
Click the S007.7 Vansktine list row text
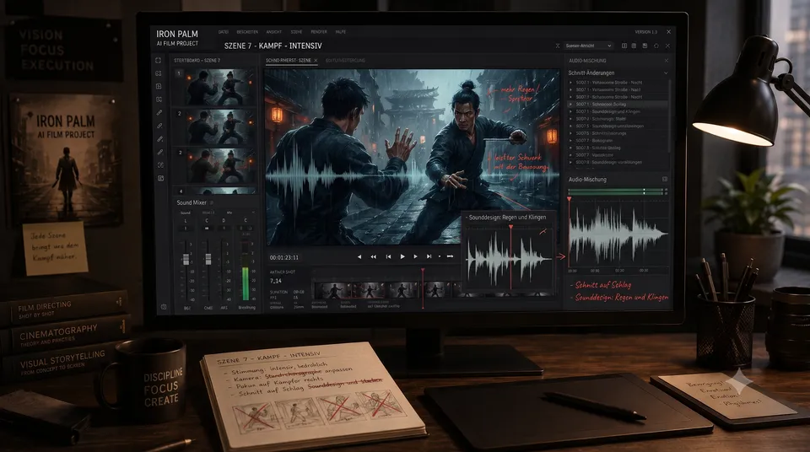click(x=595, y=155)
